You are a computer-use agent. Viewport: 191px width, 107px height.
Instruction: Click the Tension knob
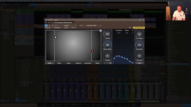click(x=107, y=34)
